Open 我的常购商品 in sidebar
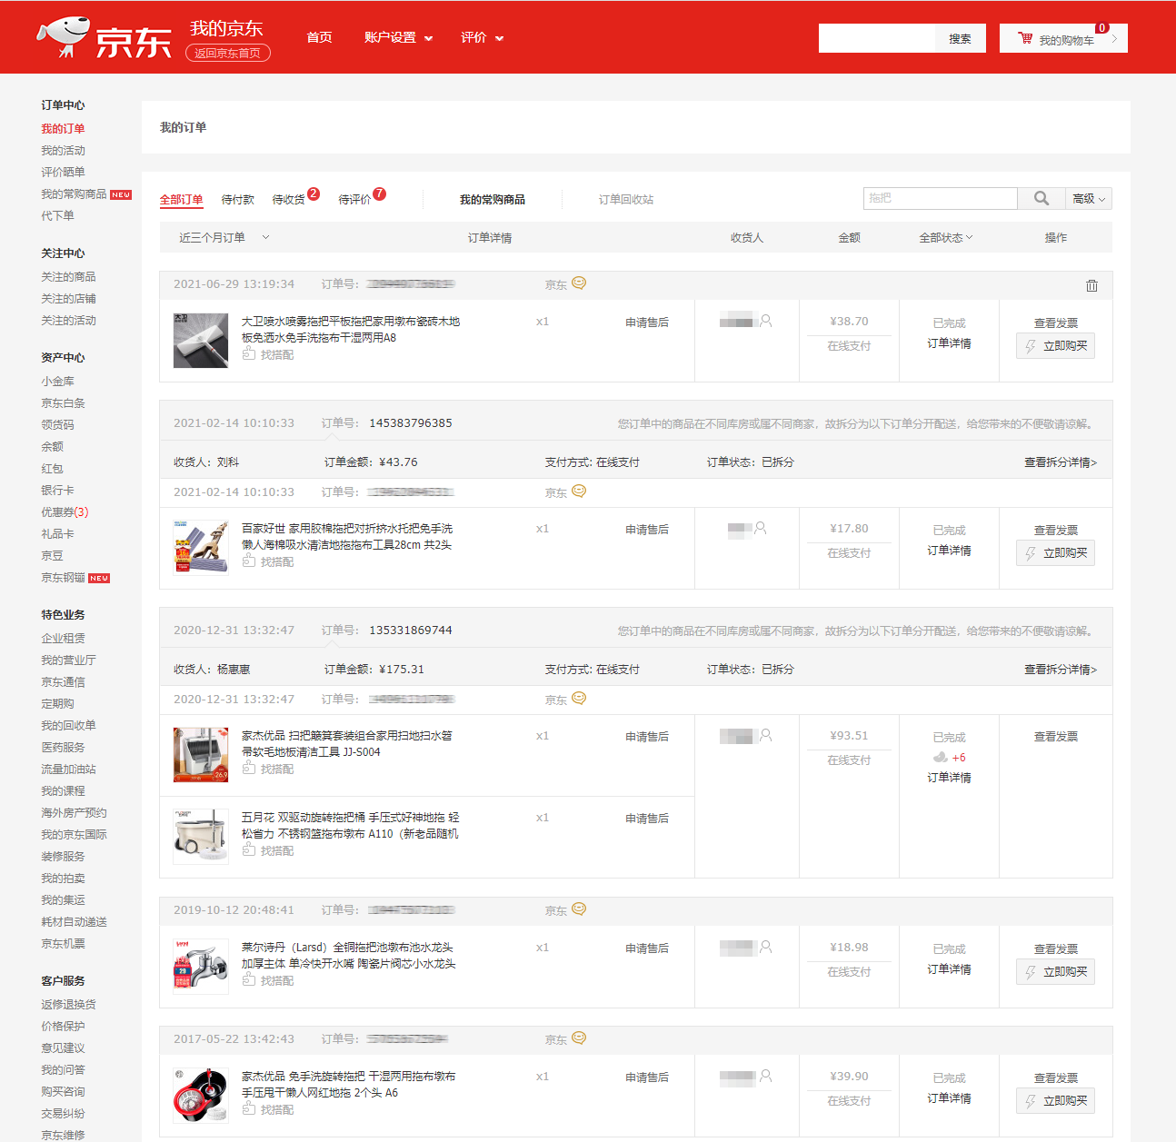1176x1142 pixels. 74,194
